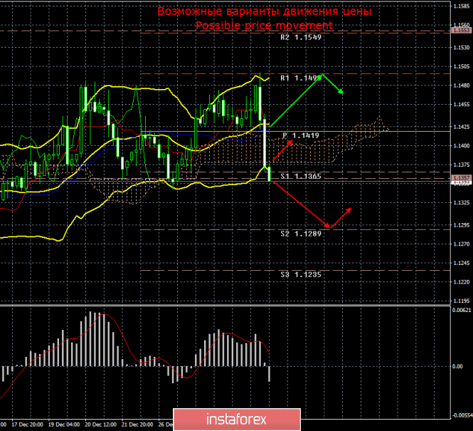
Task: Click the 1.1400 price axis value
Action: click(462, 146)
